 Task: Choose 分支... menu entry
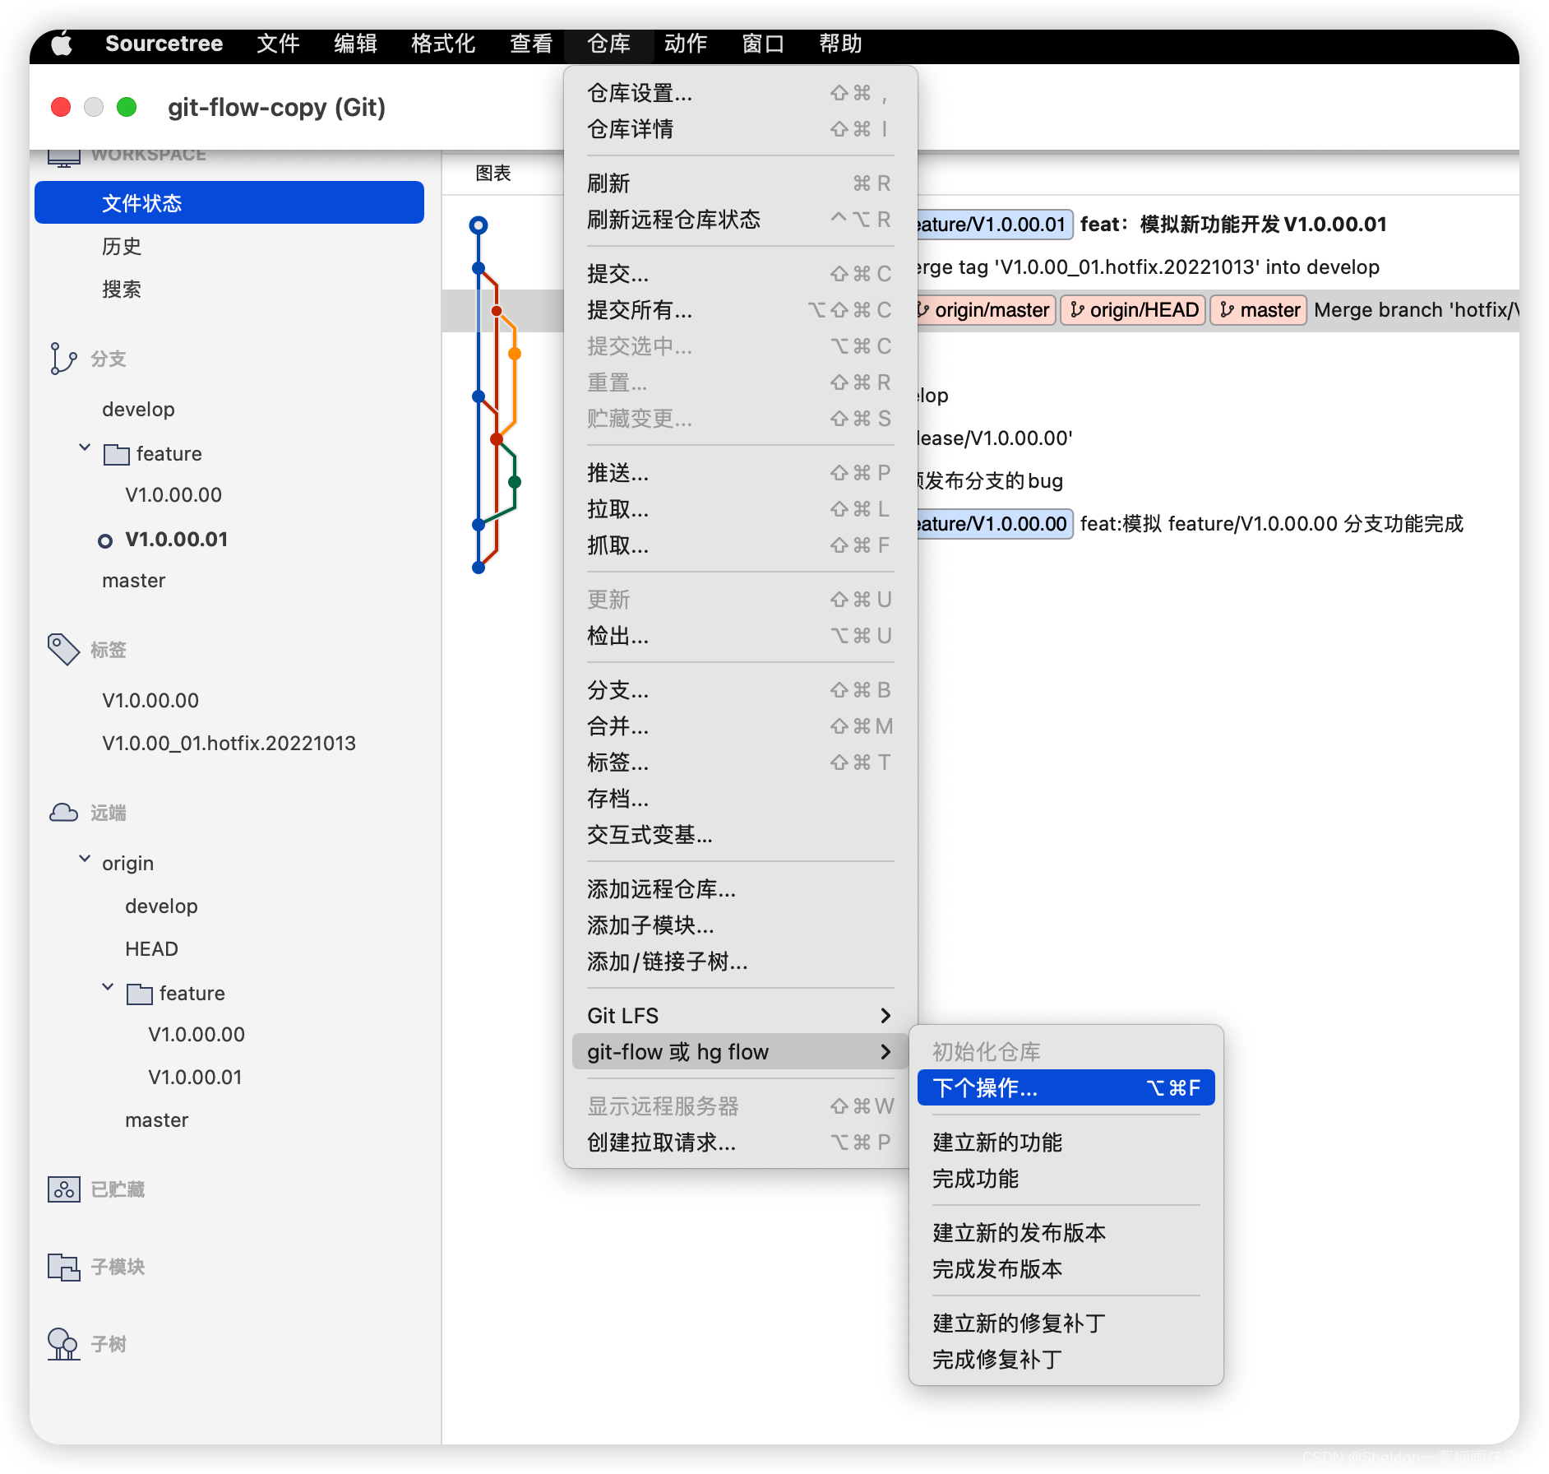(x=740, y=690)
